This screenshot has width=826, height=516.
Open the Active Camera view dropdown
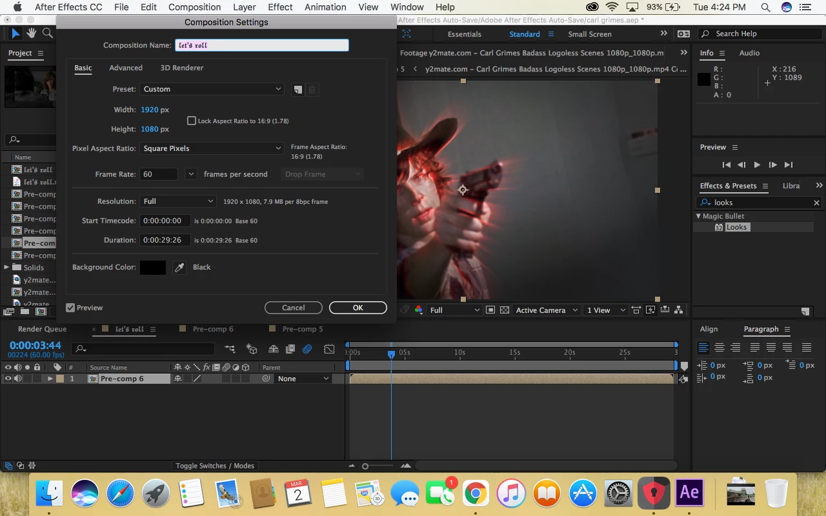pos(546,310)
